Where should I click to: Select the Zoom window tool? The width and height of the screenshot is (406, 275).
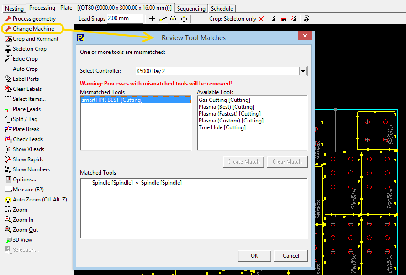16,210
